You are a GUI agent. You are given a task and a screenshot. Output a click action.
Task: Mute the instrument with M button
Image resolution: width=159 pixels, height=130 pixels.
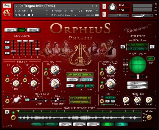(104, 14)
